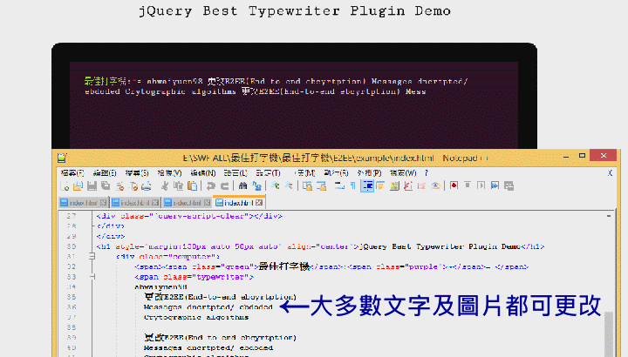Toggle the file monitoring eye icon
628x357 pixels.
[x=435, y=185]
